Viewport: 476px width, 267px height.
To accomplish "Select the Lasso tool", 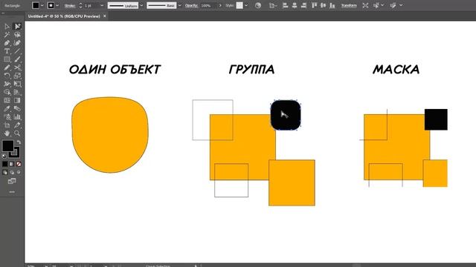I will (x=17, y=35).
